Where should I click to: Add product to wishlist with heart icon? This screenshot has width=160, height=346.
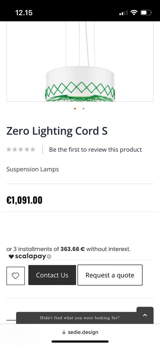pos(15,276)
